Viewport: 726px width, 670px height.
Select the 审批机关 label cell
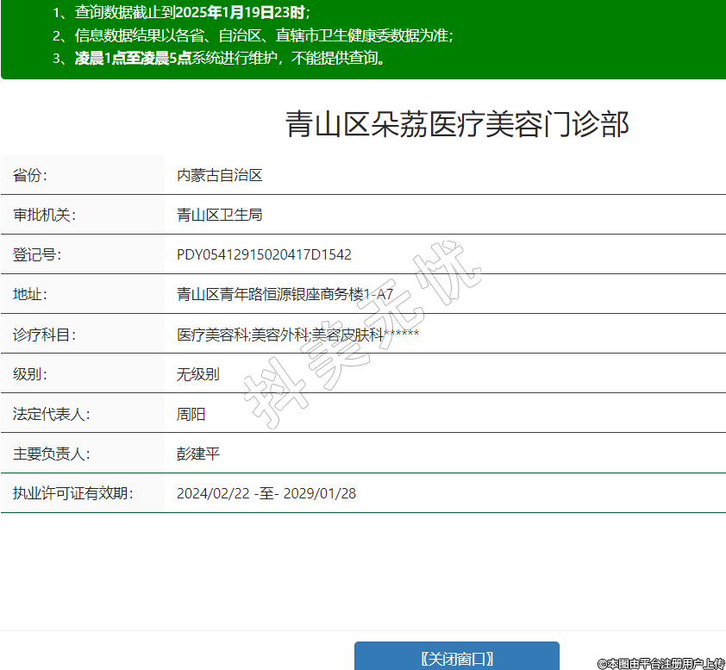44,215
